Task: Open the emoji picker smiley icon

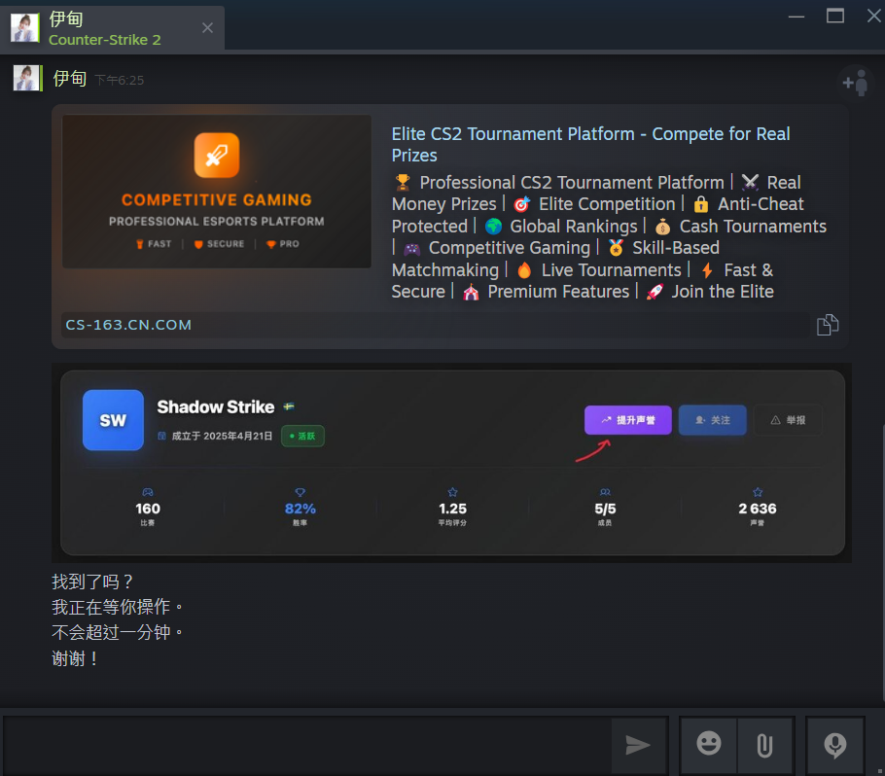Action: [x=709, y=745]
